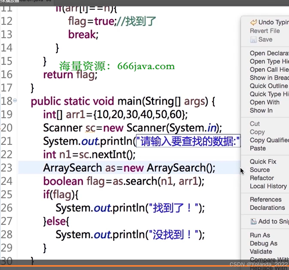Click 'public static void main' method signature
This screenshot has width=289, height=270.
[x=123, y=101]
